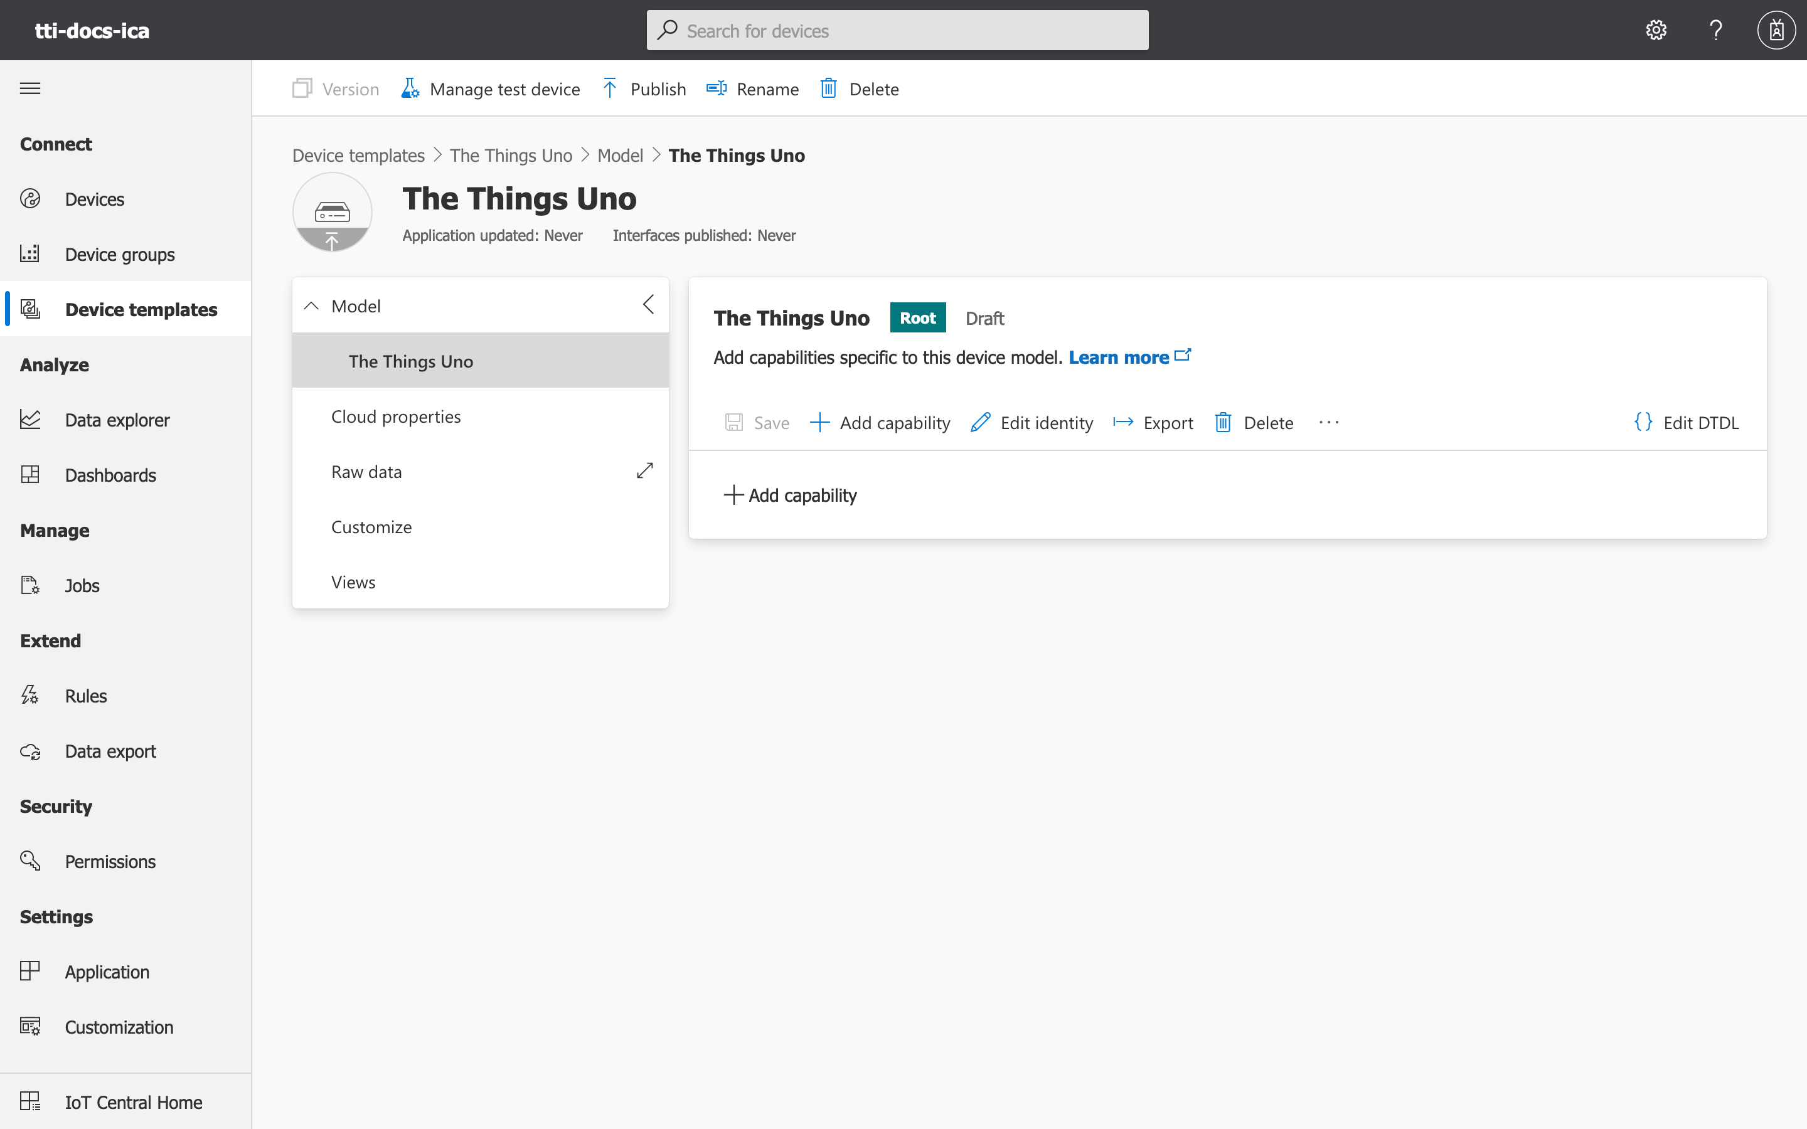Click the Dashboards grid icon
Image resolution: width=1807 pixels, height=1129 pixels.
30,475
